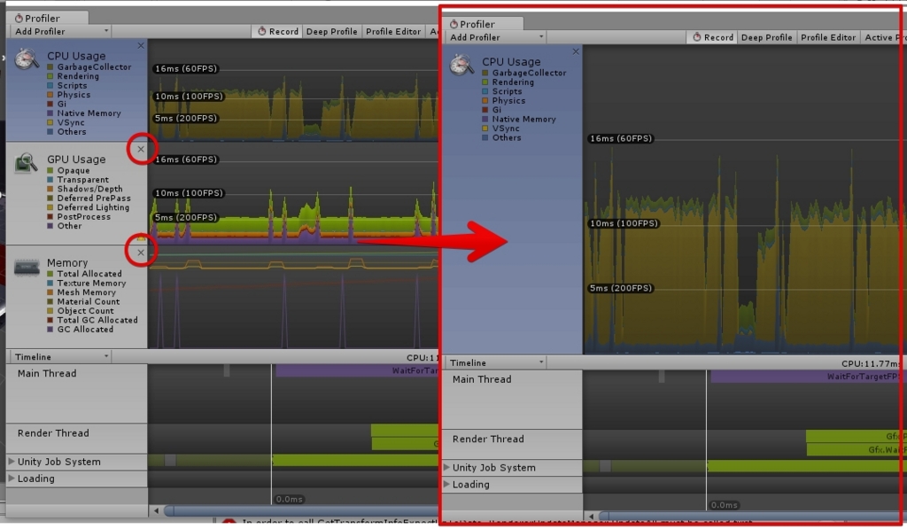Image resolution: width=907 pixels, height=529 pixels.
Task: Select the right Profiler window tab
Action: pos(484,24)
